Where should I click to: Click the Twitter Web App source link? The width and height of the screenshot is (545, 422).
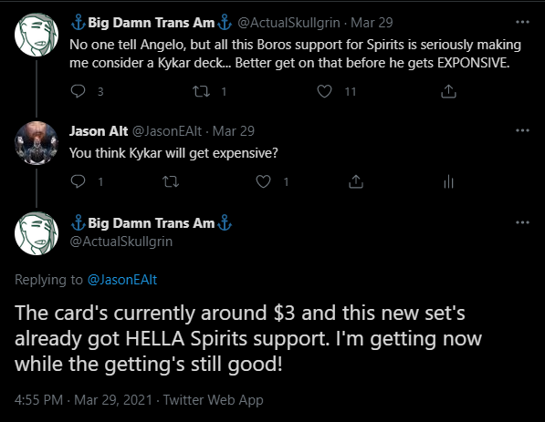click(213, 400)
